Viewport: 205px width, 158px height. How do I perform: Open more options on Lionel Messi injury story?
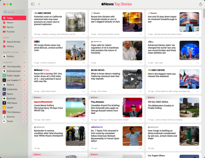tap(84, 120)
